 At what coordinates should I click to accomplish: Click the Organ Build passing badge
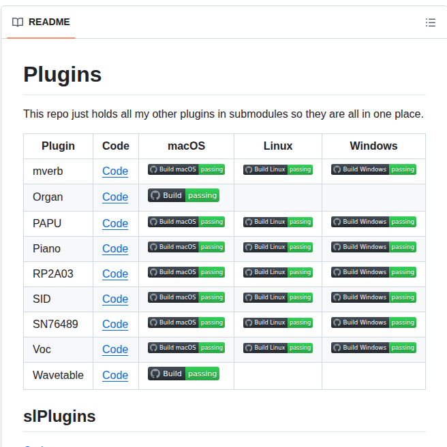(183, 195)
